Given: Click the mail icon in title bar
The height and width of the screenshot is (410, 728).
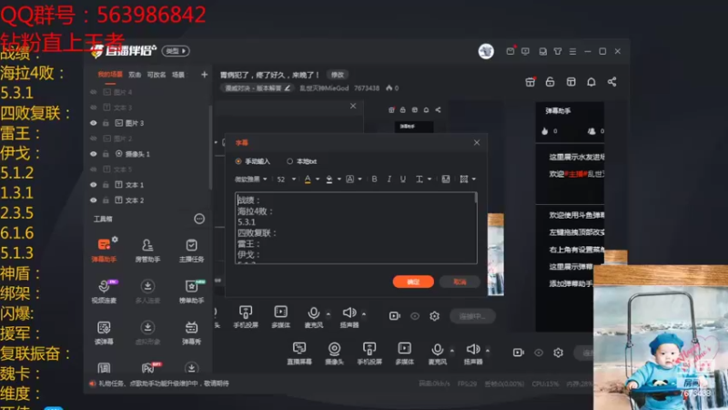Looking at the screenshot, I should (x=511, y=51).
